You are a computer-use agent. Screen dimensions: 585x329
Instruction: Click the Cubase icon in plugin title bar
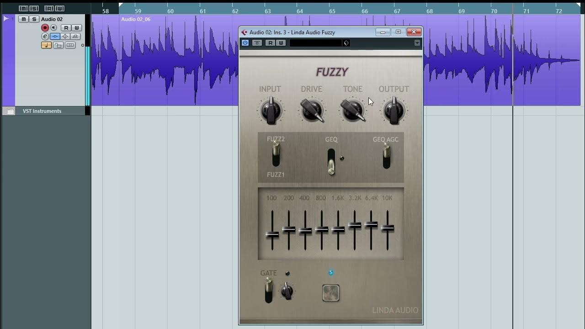[244, 32]
